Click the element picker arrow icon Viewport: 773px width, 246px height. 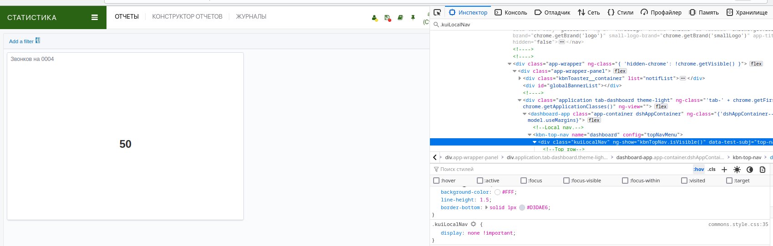(x=437, y=12)
